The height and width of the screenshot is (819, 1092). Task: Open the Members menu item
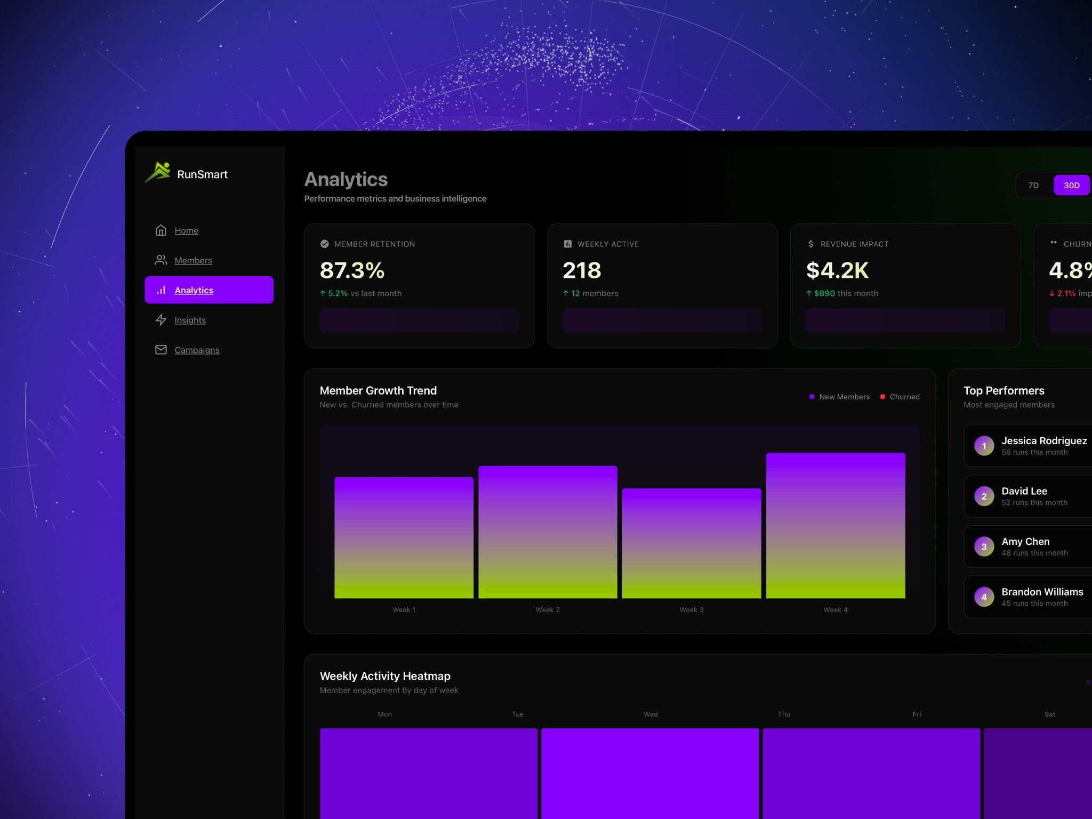193,260
